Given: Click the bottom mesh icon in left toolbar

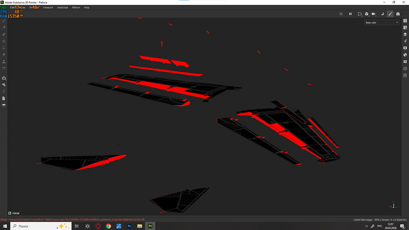Looking at the screenshot, I should [x=4, y=105].
